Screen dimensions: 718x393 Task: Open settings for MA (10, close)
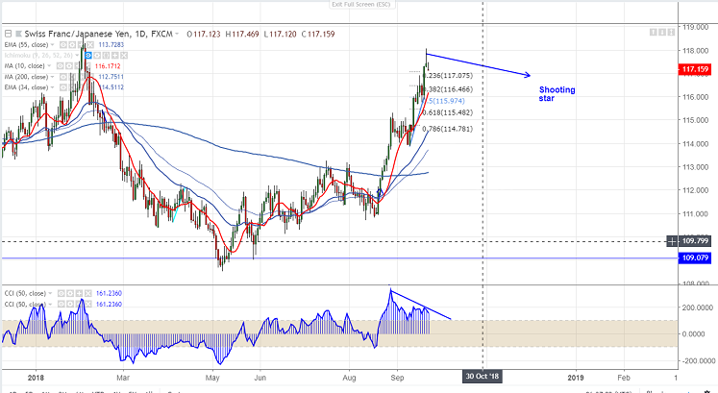point(68,66)
